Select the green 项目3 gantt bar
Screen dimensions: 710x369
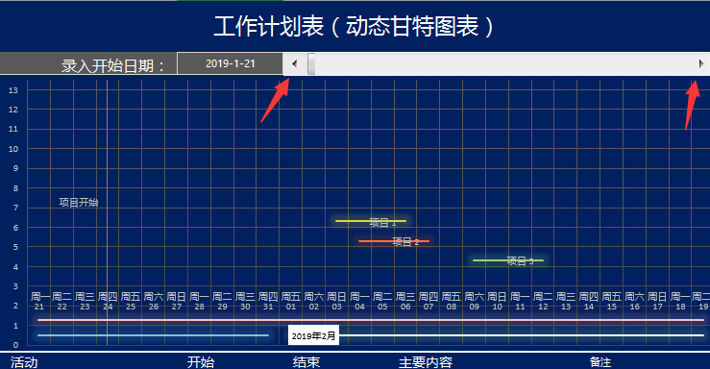[508, 260]
